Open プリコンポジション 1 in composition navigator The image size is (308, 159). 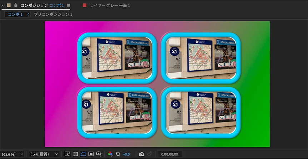(53, 15)
